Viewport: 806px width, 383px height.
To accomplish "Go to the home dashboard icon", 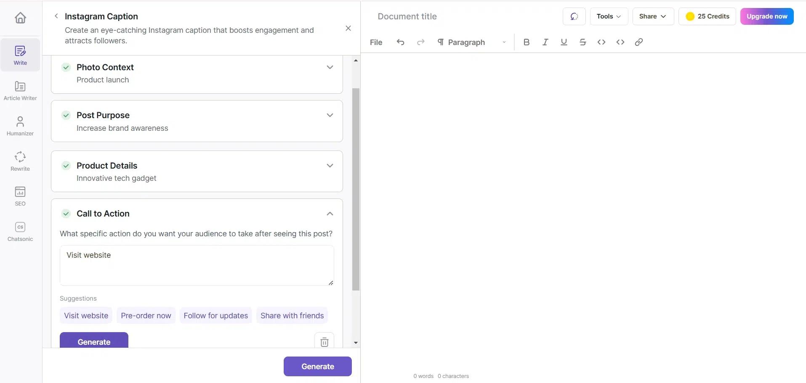I will 20,18.
